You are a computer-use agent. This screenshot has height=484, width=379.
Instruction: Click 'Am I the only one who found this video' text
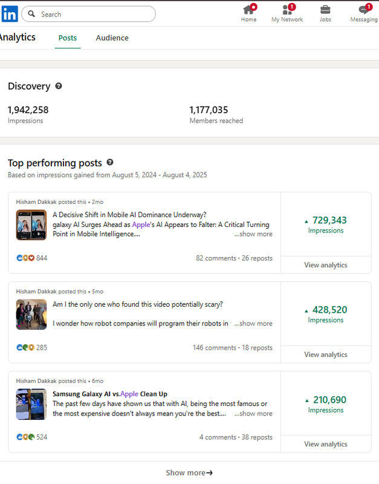pos(138,304)
